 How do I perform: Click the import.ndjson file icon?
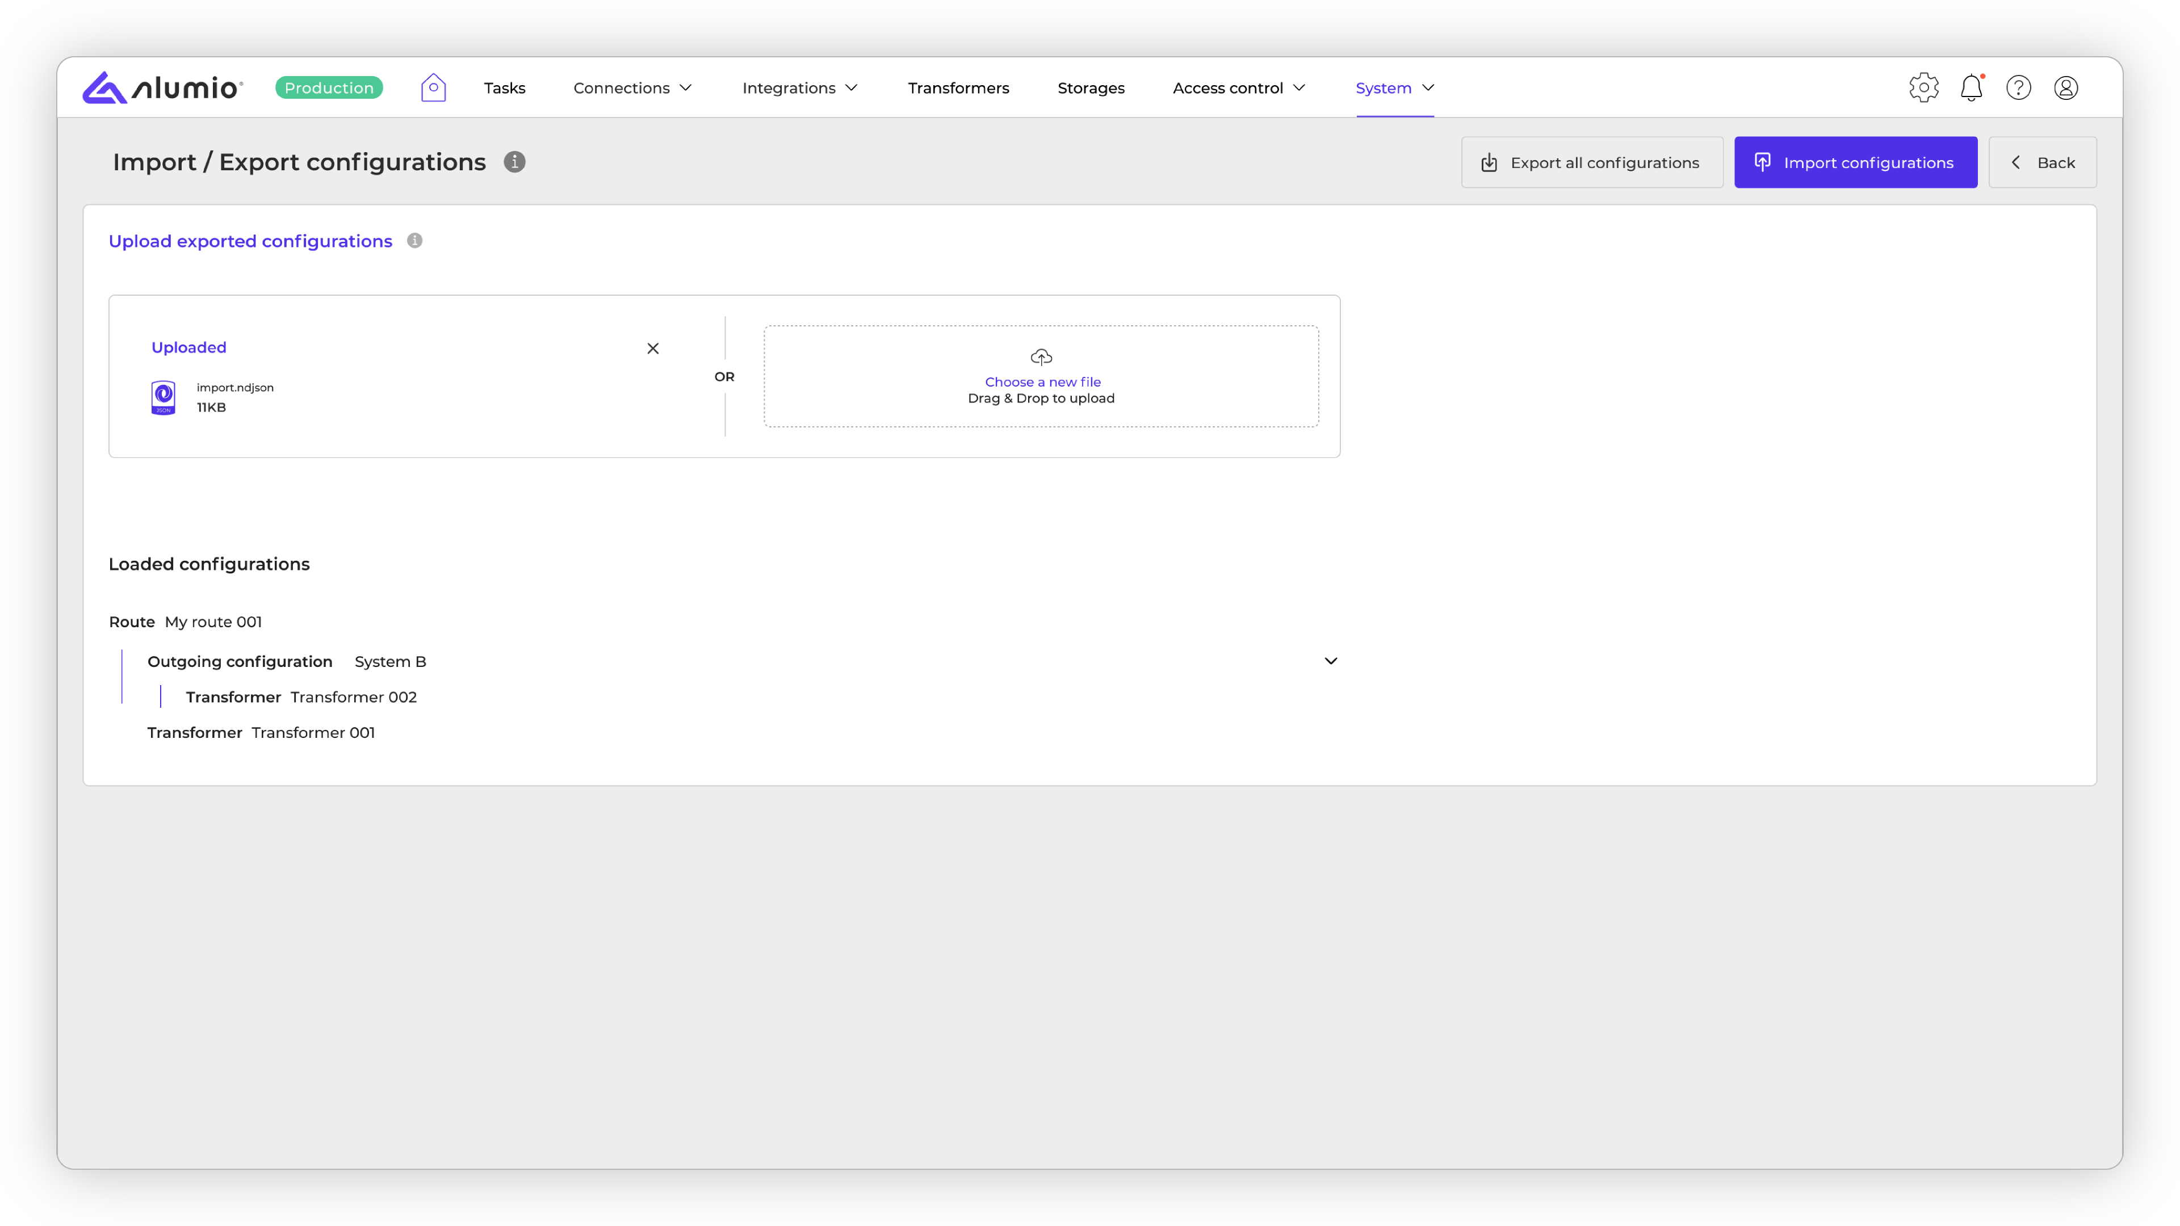click(x=163, y=397)
